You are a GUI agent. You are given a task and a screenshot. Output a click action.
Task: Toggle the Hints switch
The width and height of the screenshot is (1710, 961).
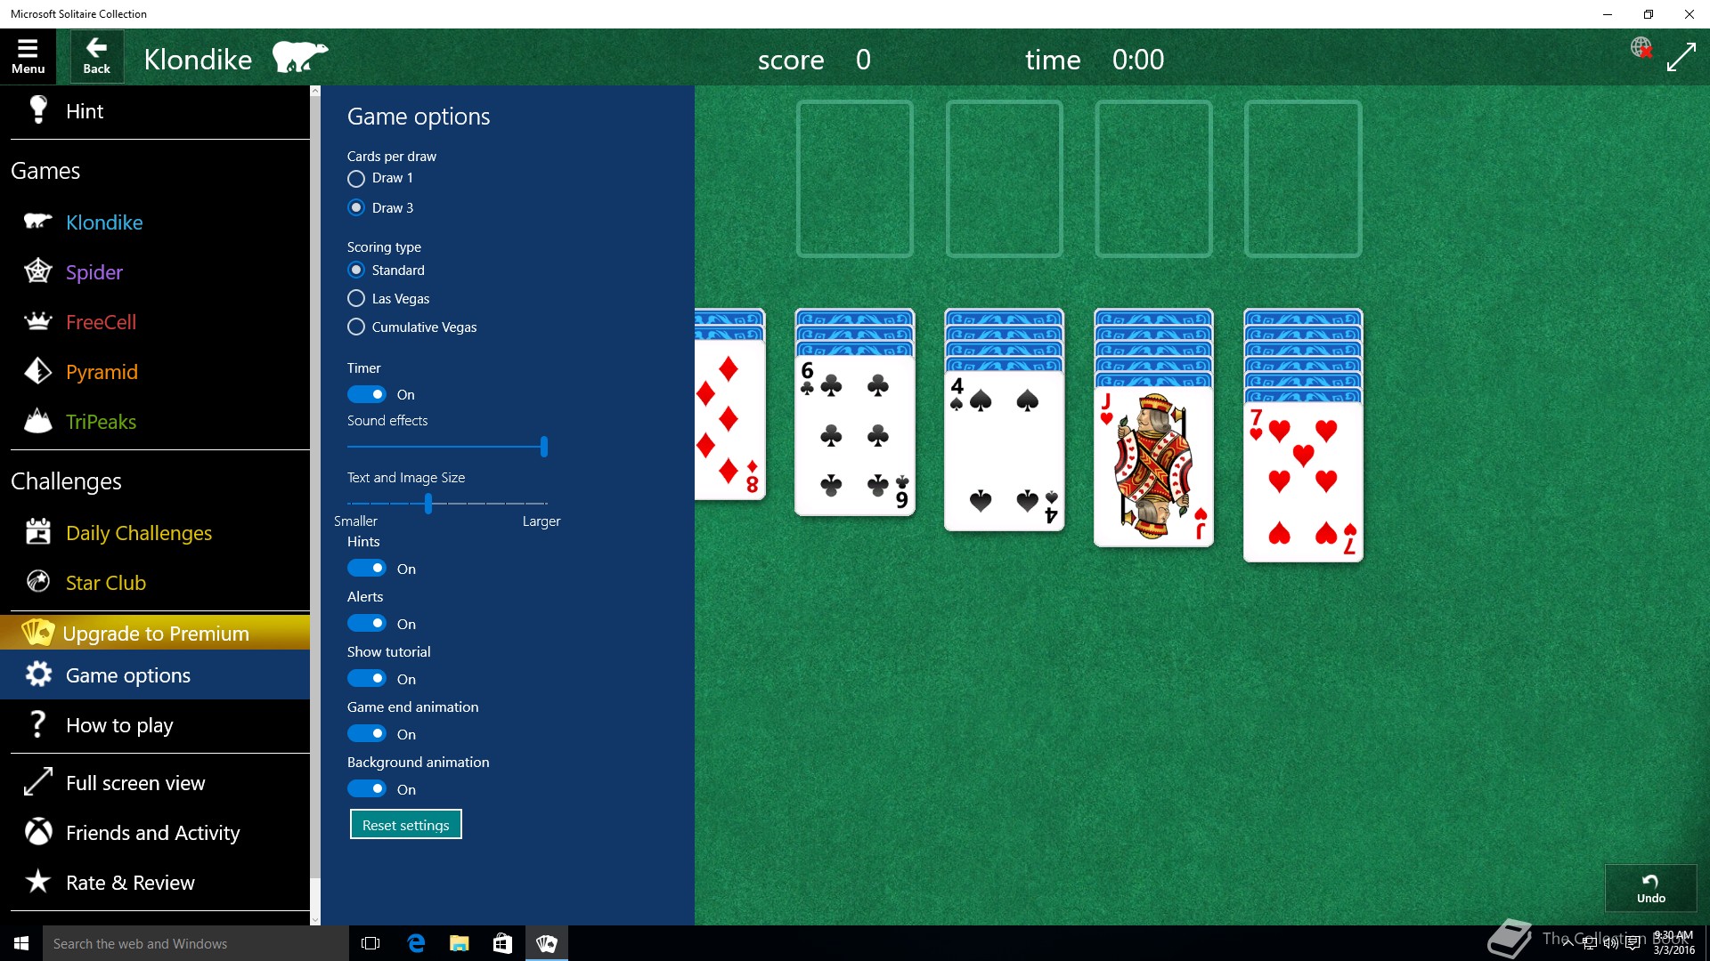click(367, 568)
